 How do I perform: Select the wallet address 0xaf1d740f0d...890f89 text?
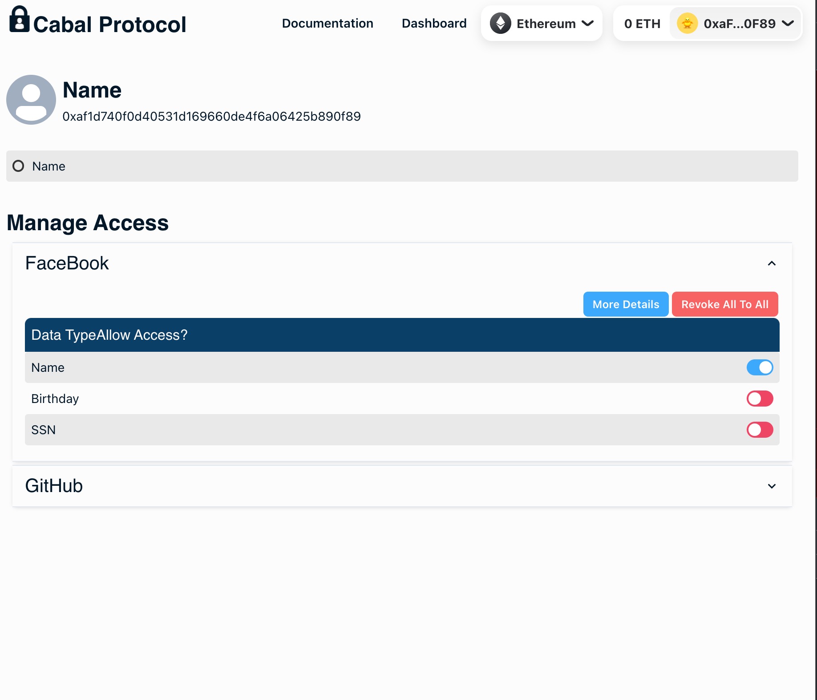(211, 116)
